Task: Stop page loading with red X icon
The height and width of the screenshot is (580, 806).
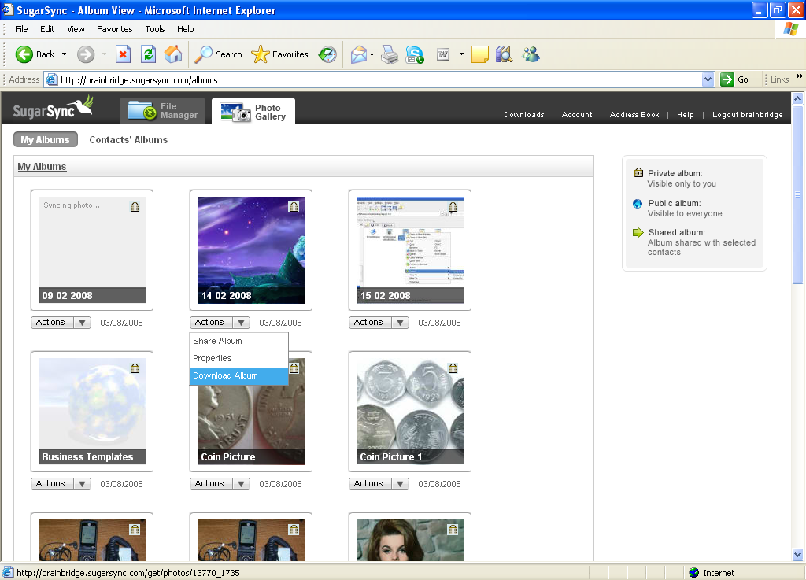Action: [x=123, y=54]
